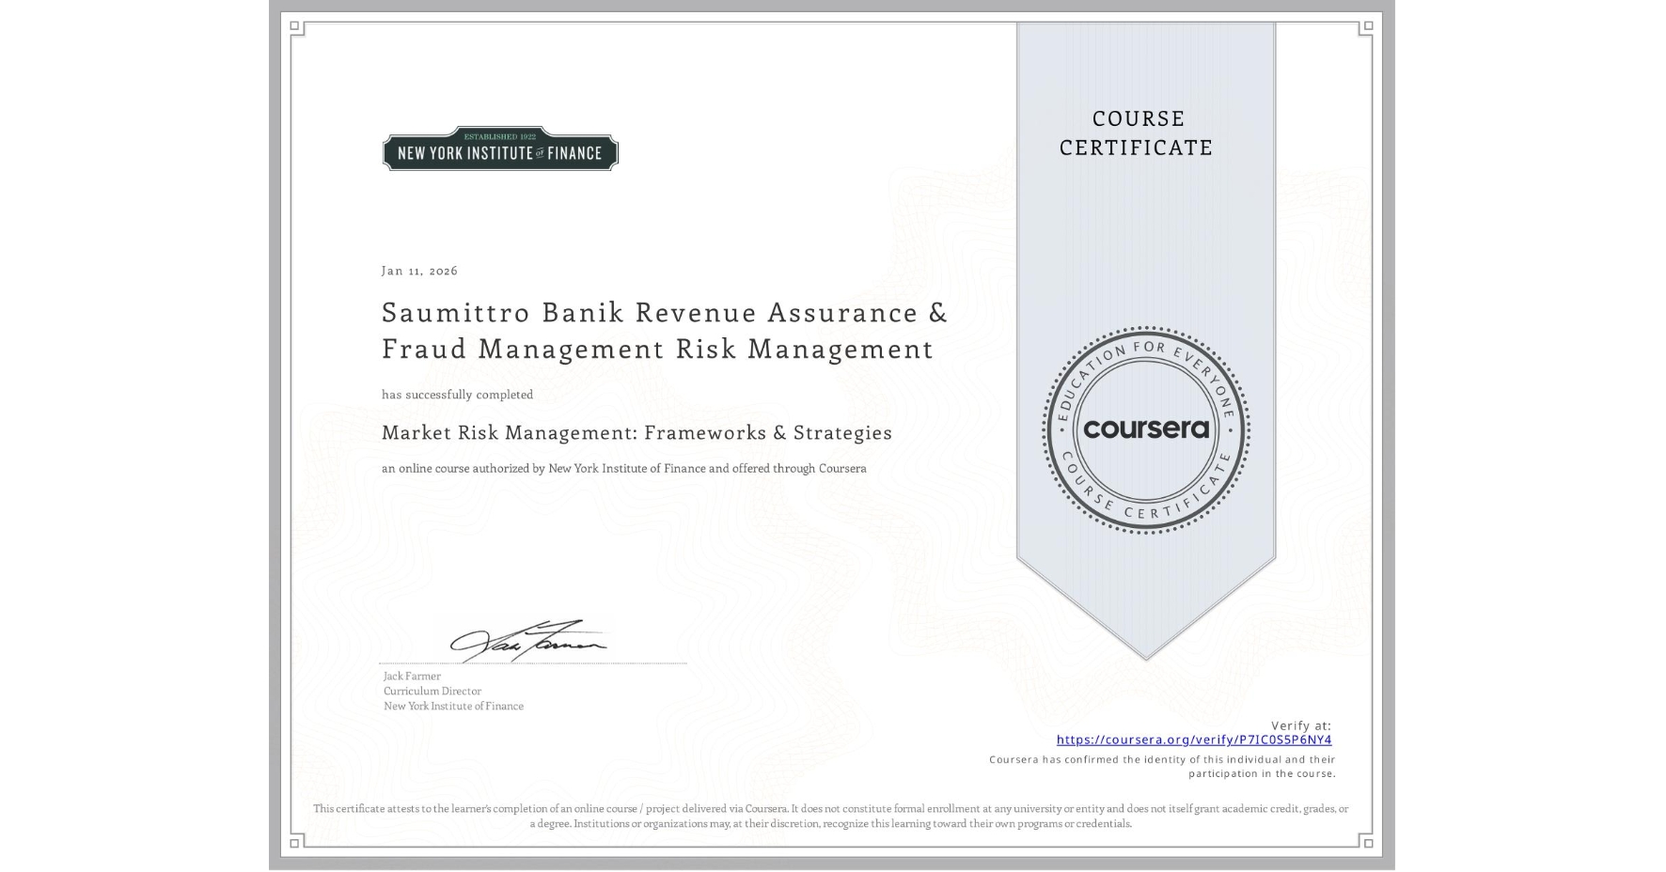This screenshot has height=872, width=1666.
Task: Click the Coursera seal emblem
Action: pos(1145,429)
